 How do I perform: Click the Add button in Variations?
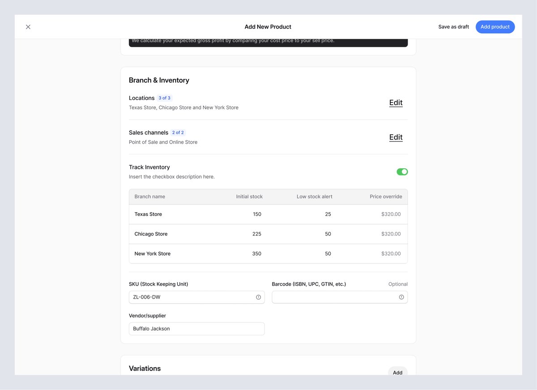(397, 372)
